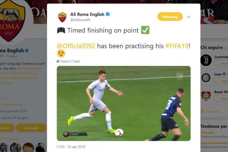Open the @ASRomaEN handle in tweet header

coord(80,20)
